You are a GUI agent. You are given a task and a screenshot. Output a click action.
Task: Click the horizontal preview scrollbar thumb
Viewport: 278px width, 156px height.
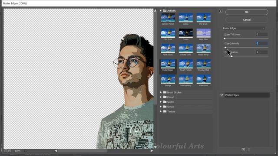[83, 151]
